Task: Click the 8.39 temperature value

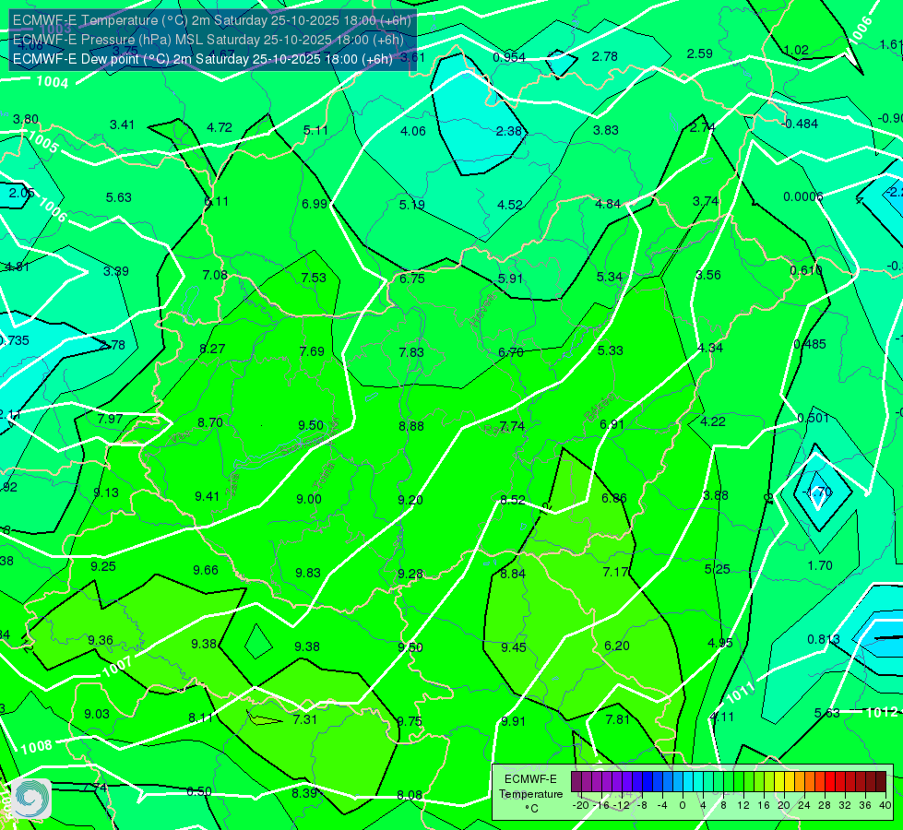Action: point(304,793)
